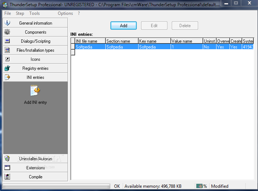
Task: Open the Options menu
Action: [65, 13]
